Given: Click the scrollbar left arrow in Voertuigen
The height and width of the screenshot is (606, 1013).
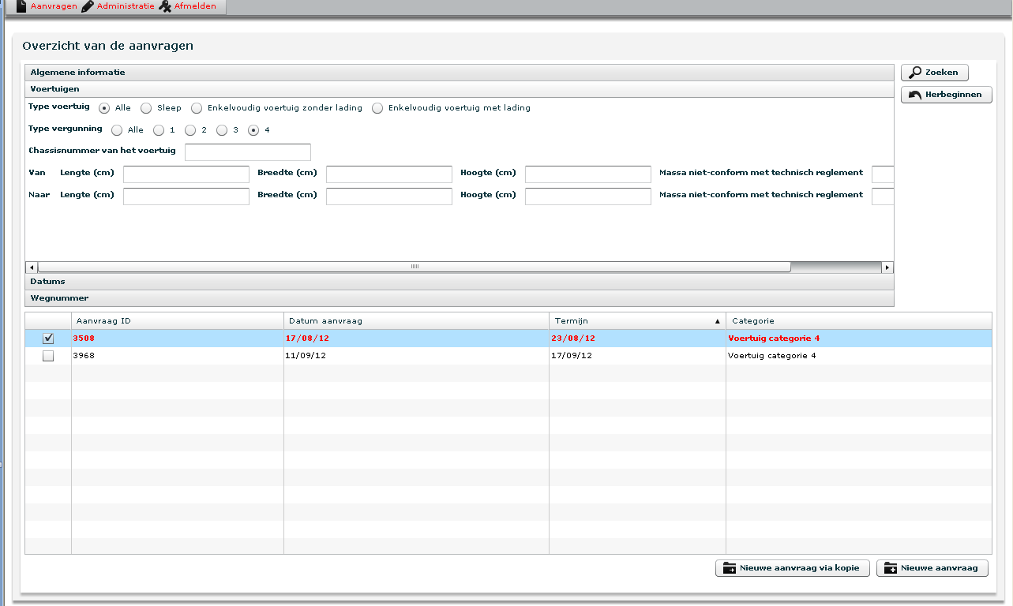Looking at the screenshot, I should (31, 267).
